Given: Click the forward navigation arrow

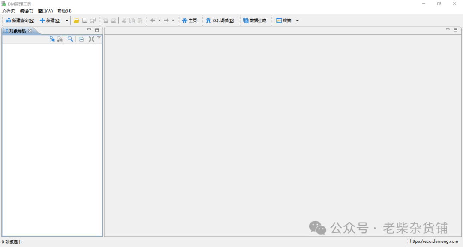Looking at the screenshot, I should (x=166, y=21).
